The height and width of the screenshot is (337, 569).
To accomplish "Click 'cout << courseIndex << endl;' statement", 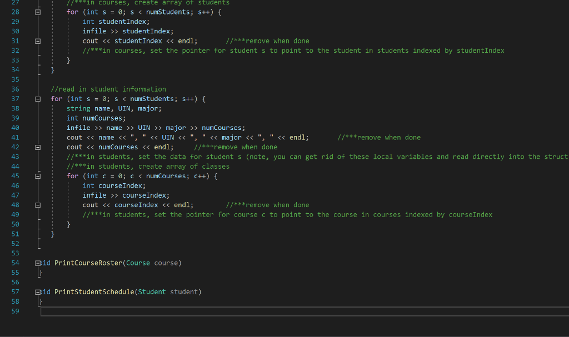I will [x=138, y=205].
